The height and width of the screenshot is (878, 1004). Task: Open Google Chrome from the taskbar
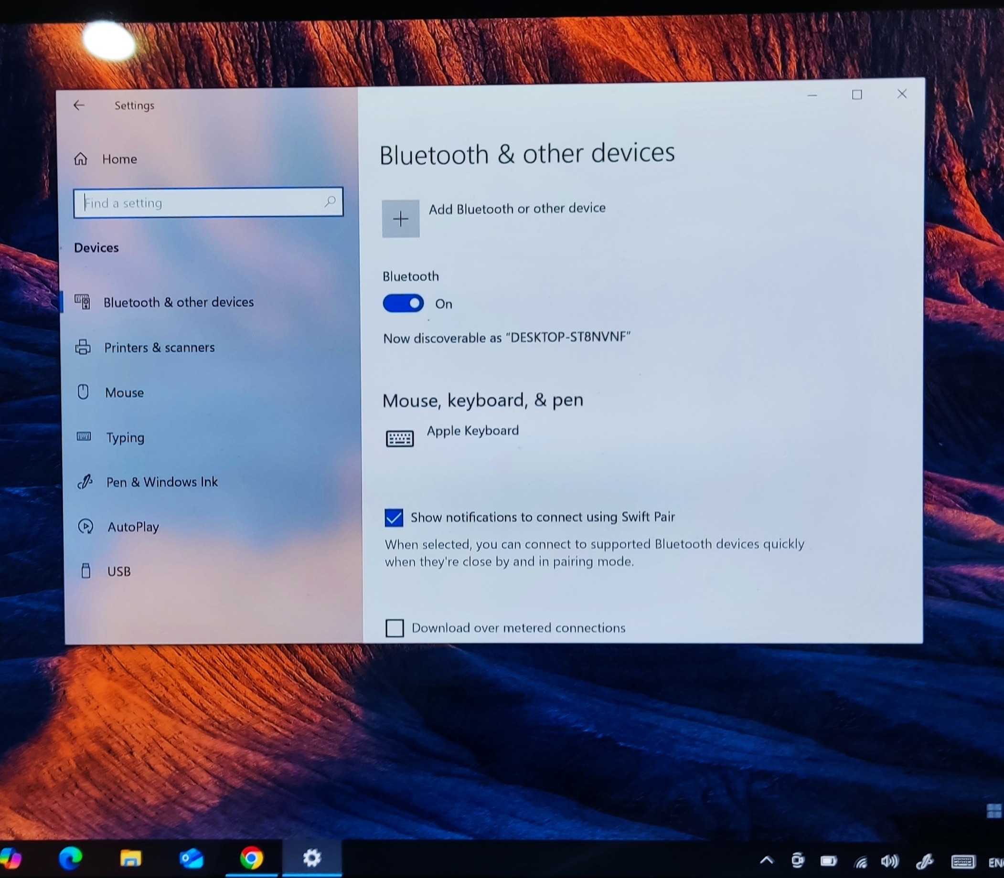252,858
